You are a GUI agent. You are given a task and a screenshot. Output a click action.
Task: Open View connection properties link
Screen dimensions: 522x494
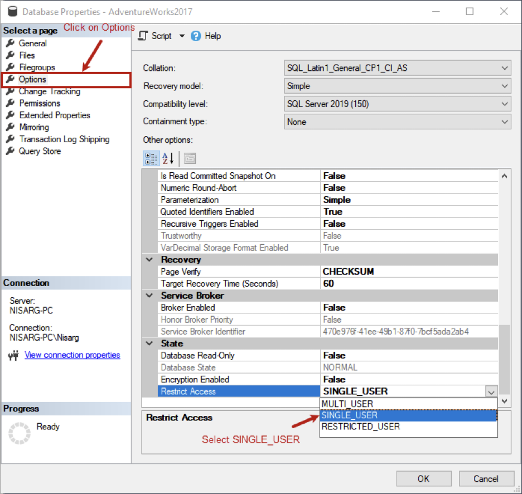click(x=72, y=355)
